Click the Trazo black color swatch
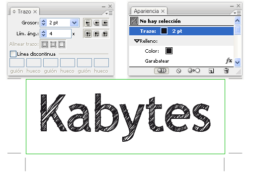The height and width of the screenshot is (184, 254). (x=164, y=31)
